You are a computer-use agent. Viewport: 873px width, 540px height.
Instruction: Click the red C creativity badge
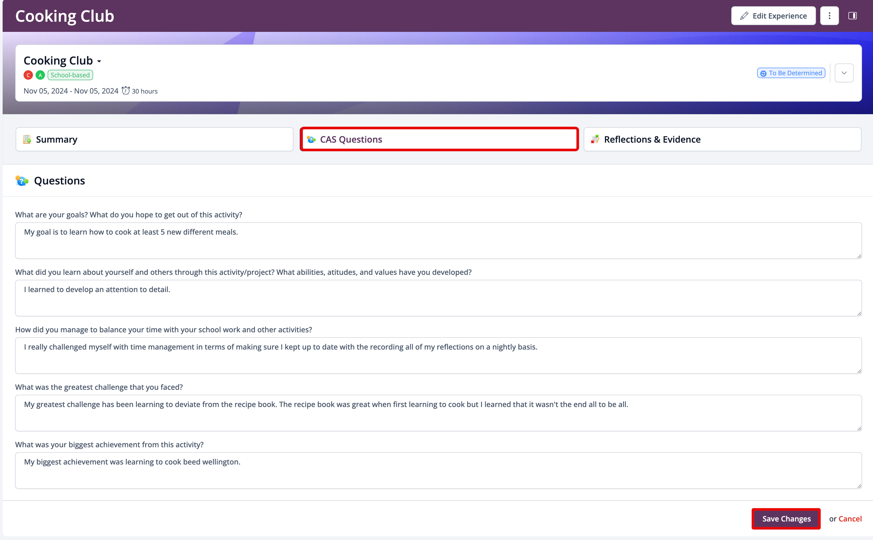[28, 75]
